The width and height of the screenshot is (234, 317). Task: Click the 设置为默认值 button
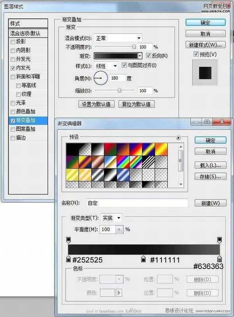(96, 104)
